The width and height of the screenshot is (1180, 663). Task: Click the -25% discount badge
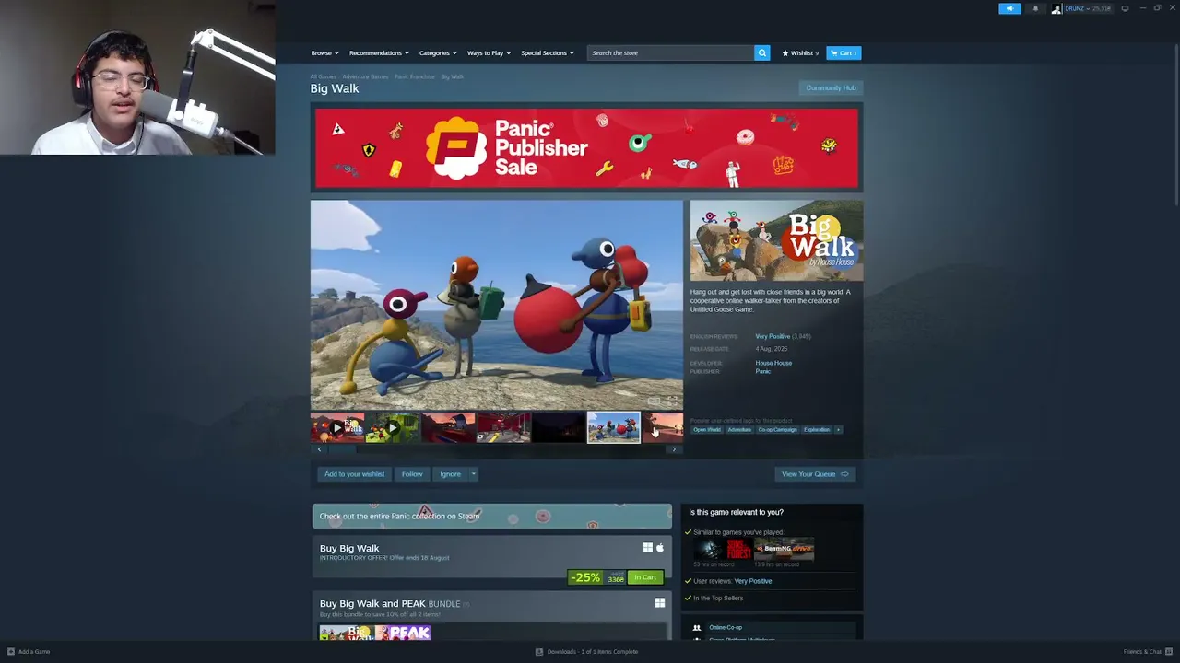[x=585, y=577]
